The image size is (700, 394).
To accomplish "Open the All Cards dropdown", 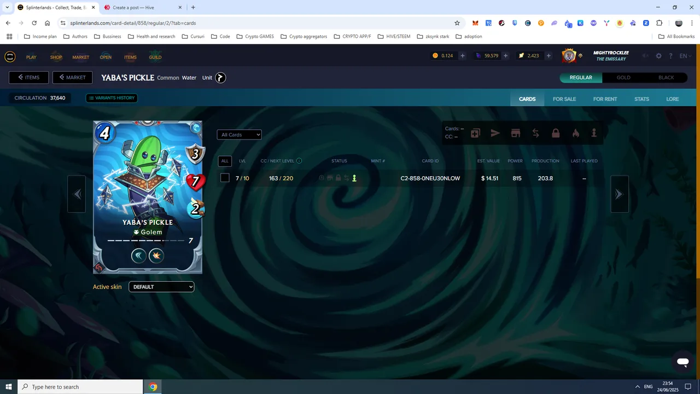I will 239,135.
